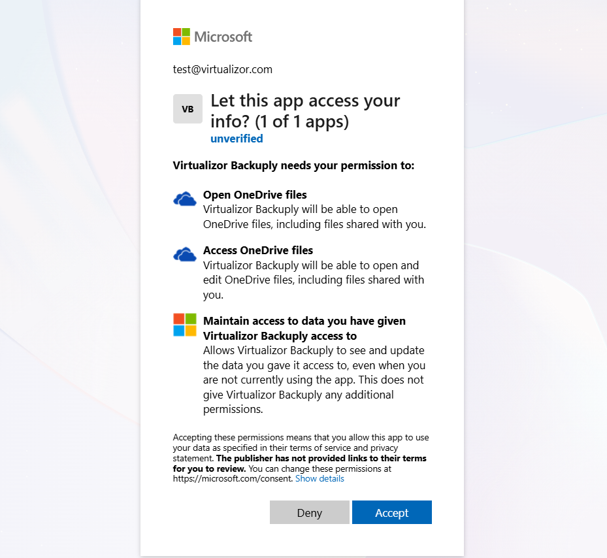
Task: Click the Maintain access to data permission title
Action: [304, 329]
